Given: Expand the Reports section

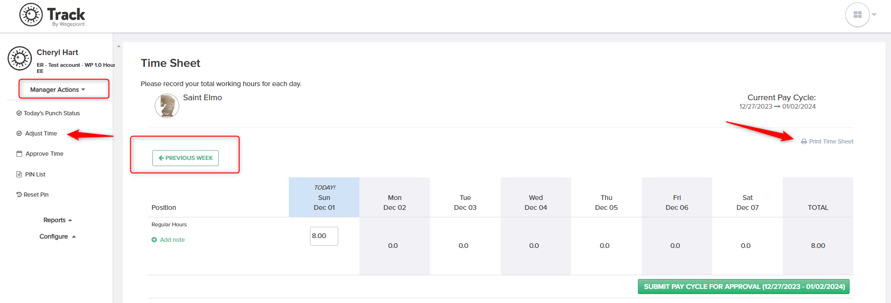Looking at the screenshot, I should (x=57, y=220).
